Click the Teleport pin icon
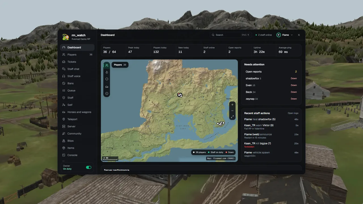 64,119
